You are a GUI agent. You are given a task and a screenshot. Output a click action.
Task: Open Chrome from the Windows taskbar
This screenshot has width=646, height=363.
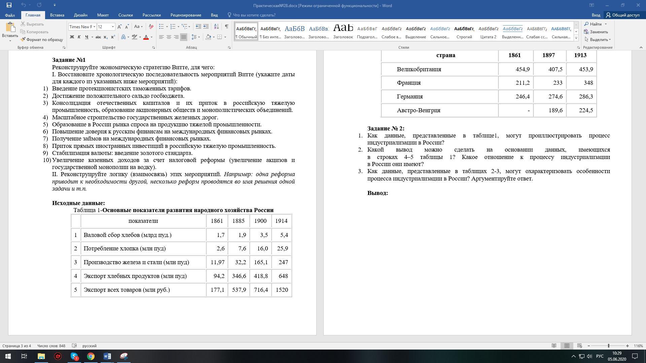[91, 356]
